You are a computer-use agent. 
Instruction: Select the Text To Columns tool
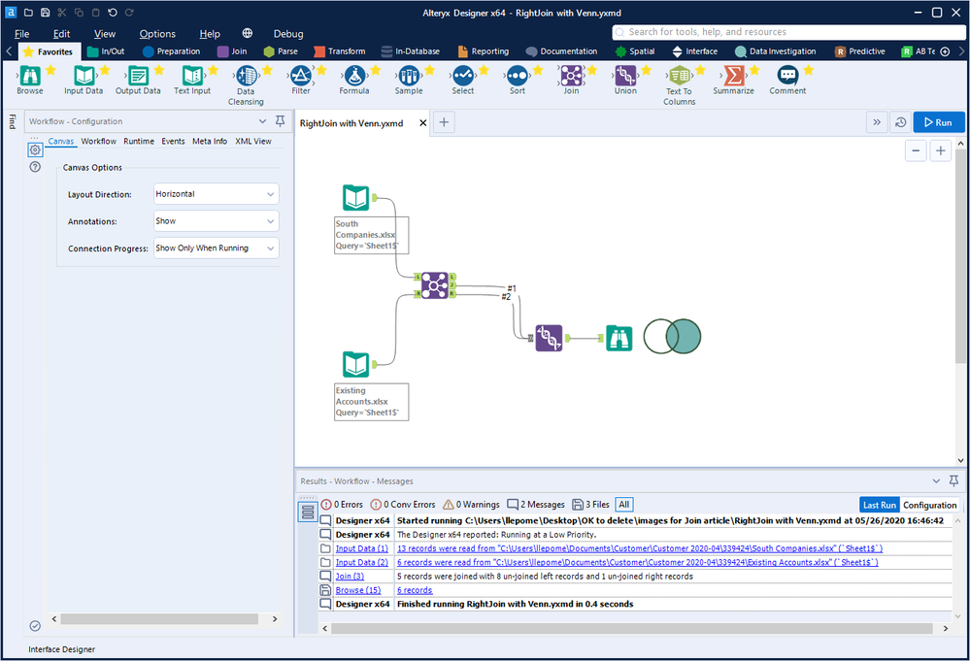pos(680,76)
